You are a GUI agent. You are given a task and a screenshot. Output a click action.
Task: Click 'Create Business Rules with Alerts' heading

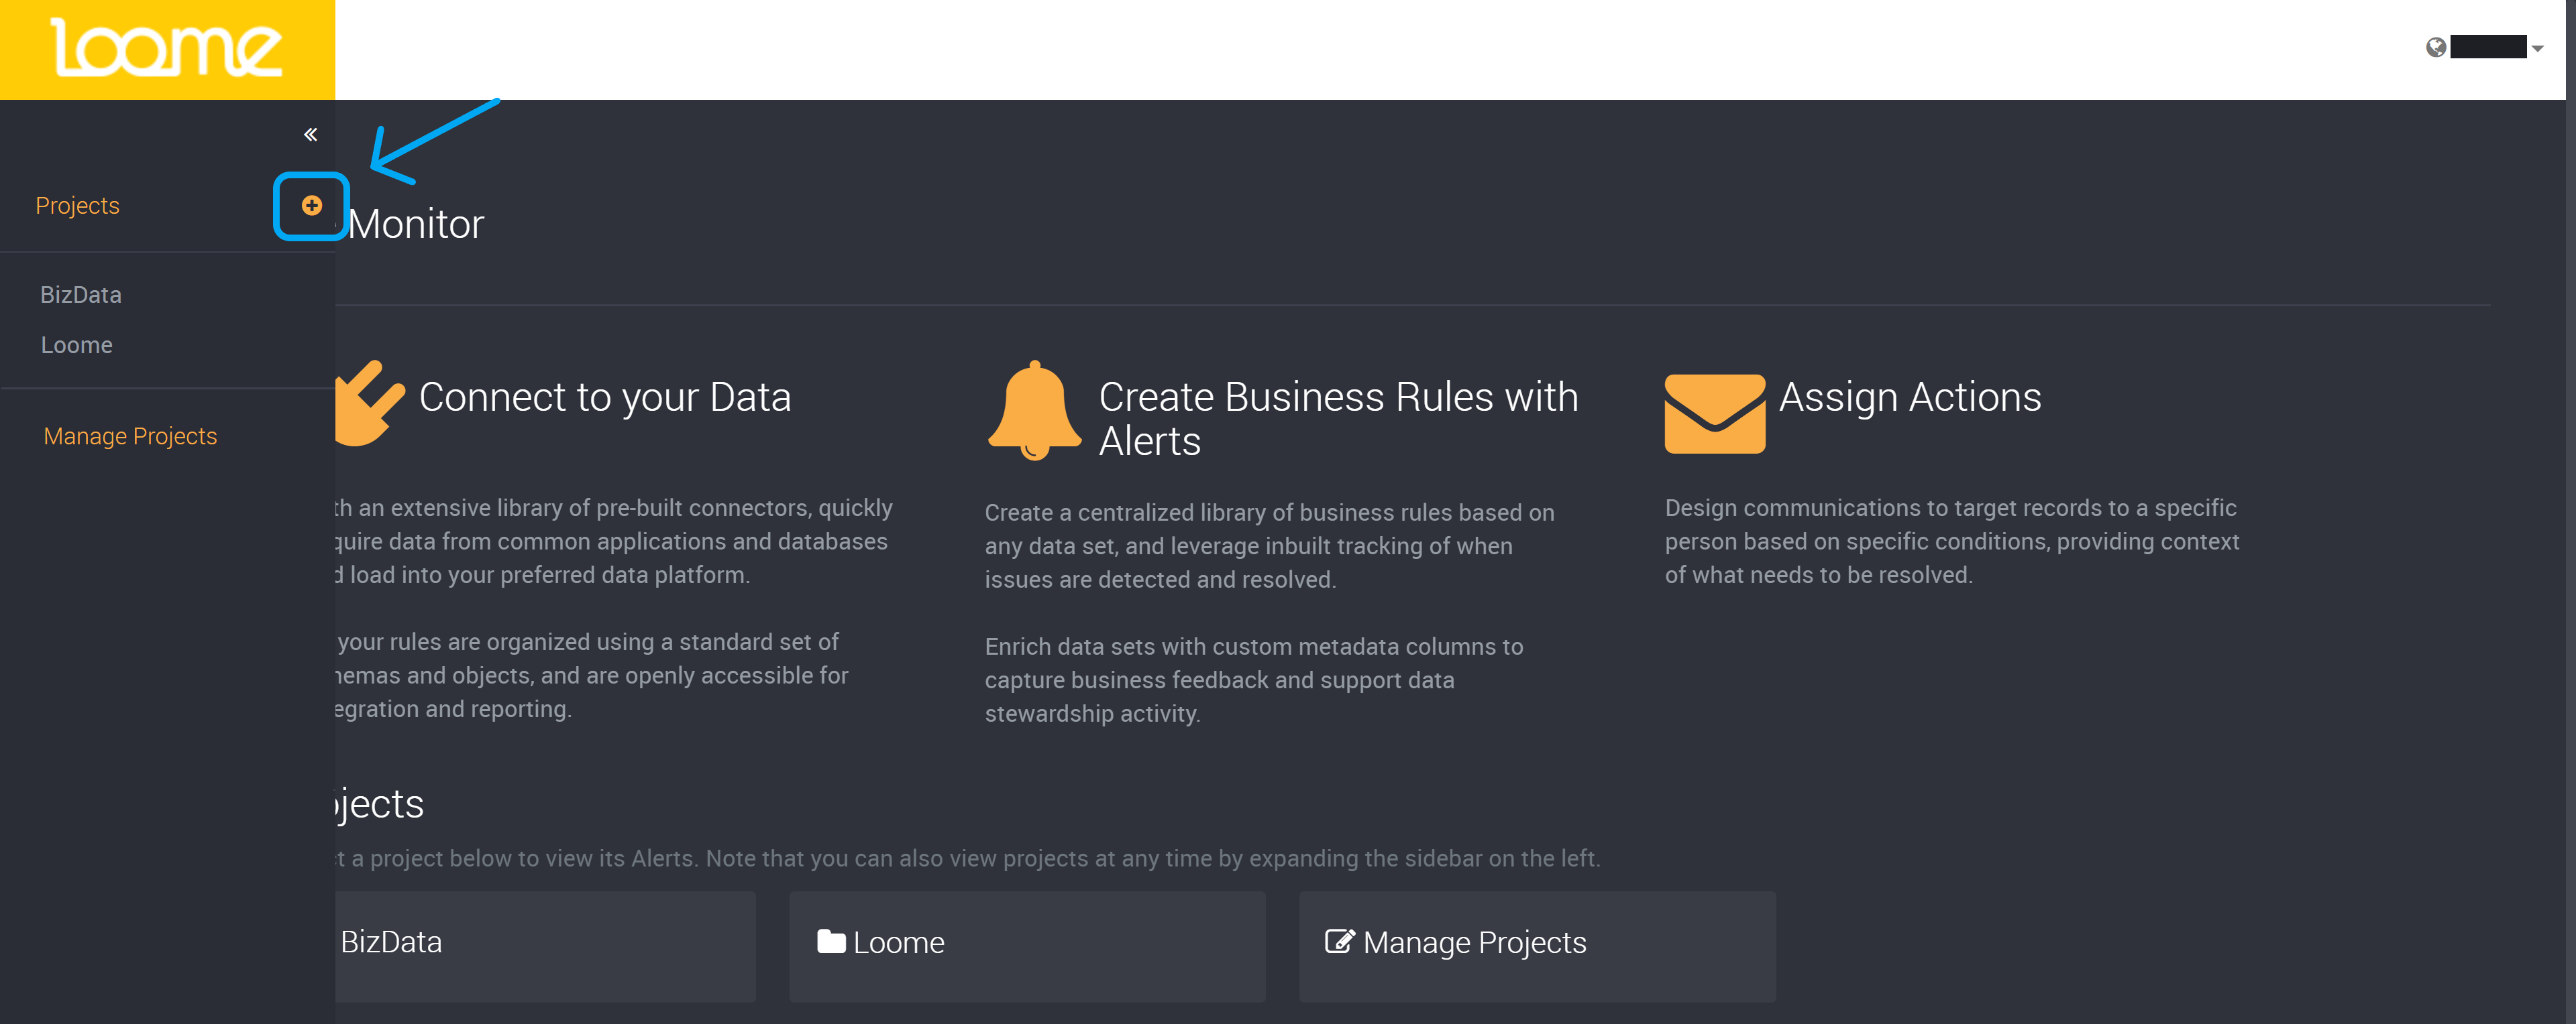click(1338, 419)
